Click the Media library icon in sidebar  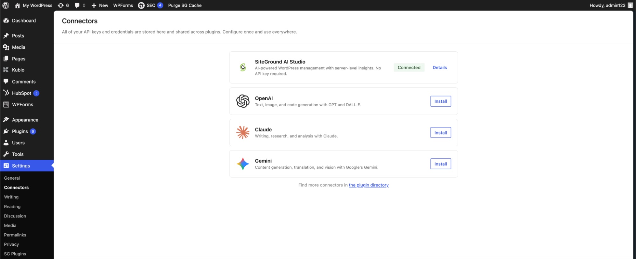[6, 47]
